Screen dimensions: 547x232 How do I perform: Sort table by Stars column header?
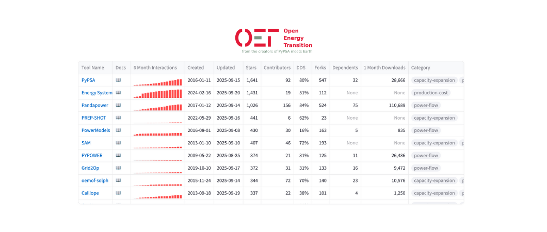pyautogui.click(x=251, y=68)
